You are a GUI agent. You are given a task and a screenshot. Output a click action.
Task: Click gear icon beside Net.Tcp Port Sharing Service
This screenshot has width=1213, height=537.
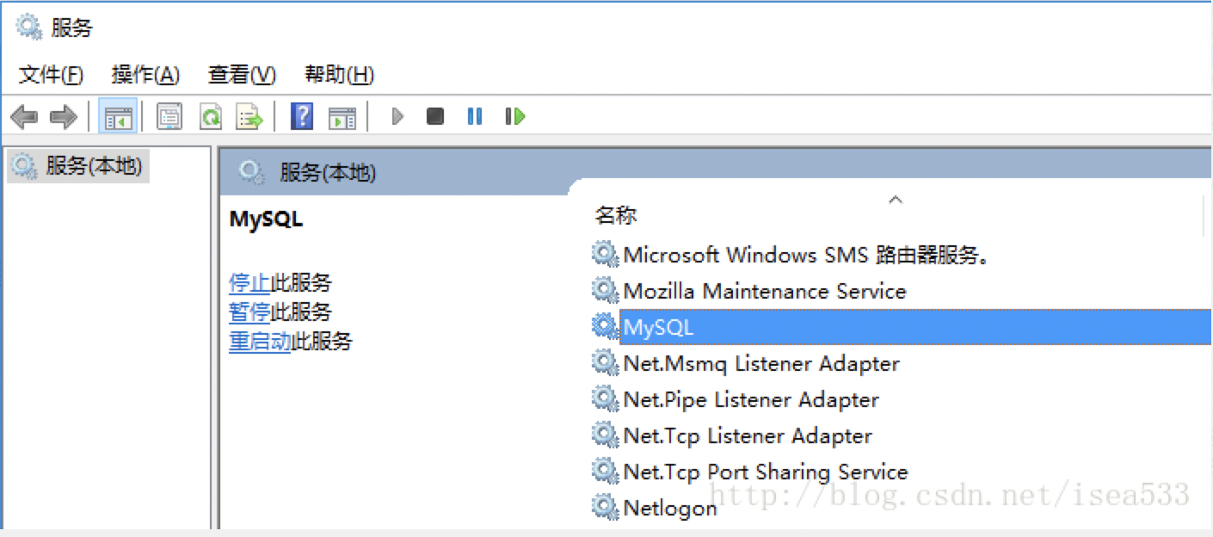click(x=606, y=471)
